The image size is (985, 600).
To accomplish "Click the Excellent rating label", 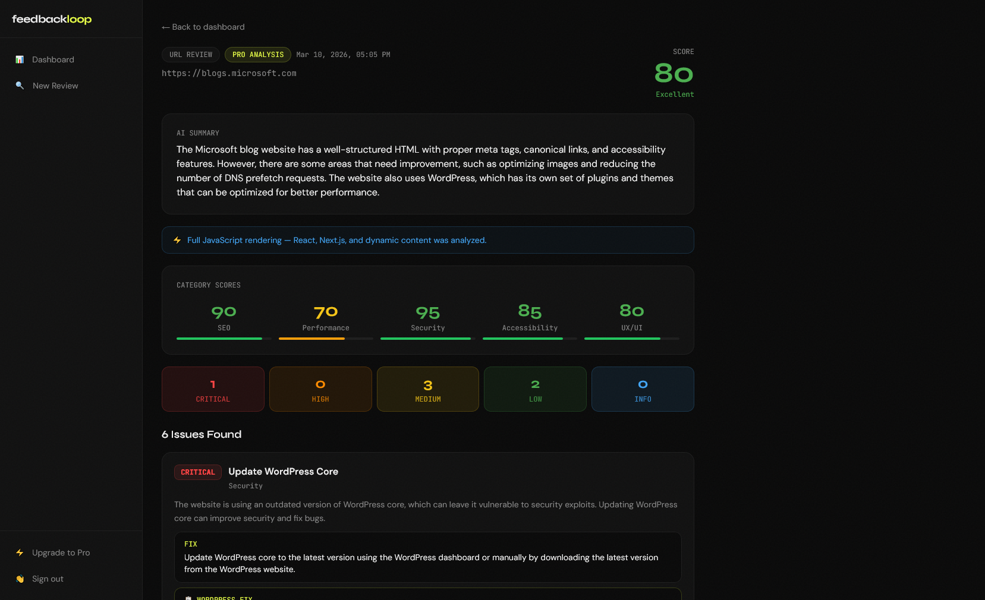I will 675,94.
